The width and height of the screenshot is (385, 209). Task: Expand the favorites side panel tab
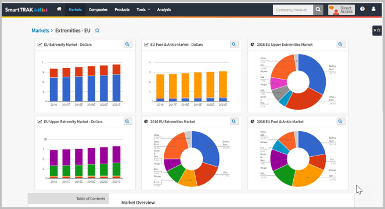click(377, 30)
